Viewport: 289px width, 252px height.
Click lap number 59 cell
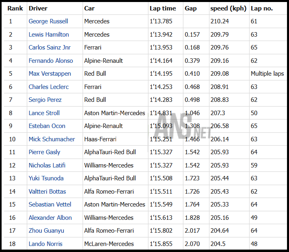[x=254, y=165]
